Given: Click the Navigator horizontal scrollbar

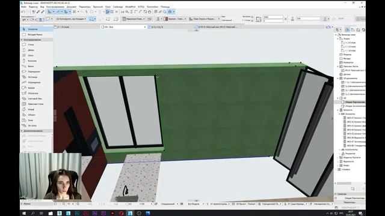Looking at the screenshot, I should (343, 184).
